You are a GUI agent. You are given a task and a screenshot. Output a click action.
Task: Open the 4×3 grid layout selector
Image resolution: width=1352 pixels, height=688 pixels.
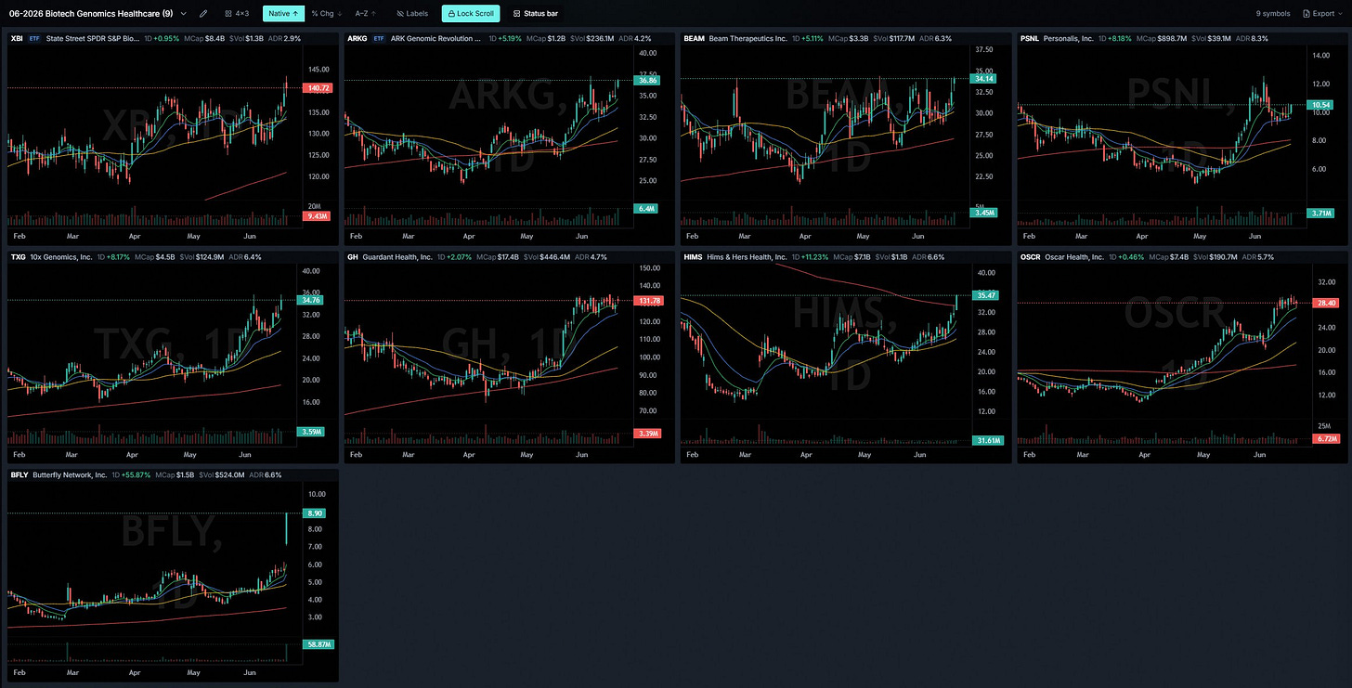click(x=237, y=14)
